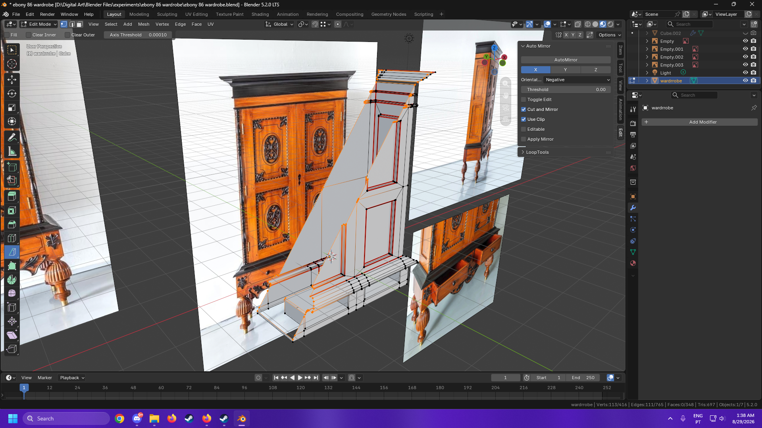Enable the Clear Outer checkbox
Screen dimensions: 762x428
pos(67,35)
